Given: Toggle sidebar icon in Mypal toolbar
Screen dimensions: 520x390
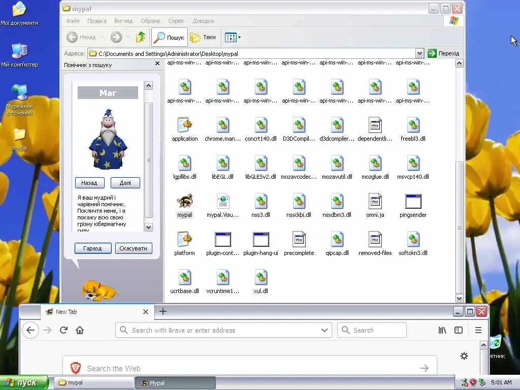Looking at the screenshot, I should click(459, 330).
